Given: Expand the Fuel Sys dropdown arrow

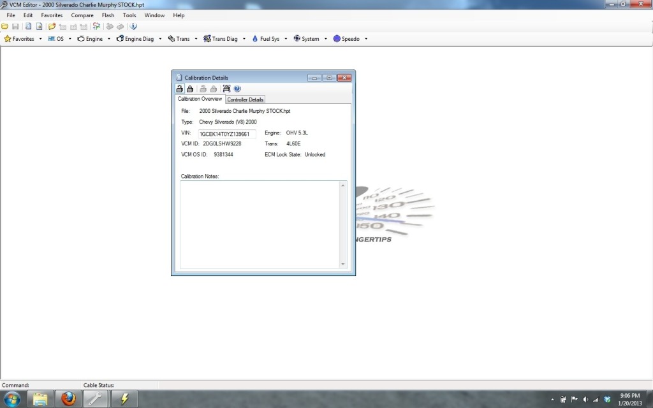Looking at the screenshot, I should click(x=286, y=39).
